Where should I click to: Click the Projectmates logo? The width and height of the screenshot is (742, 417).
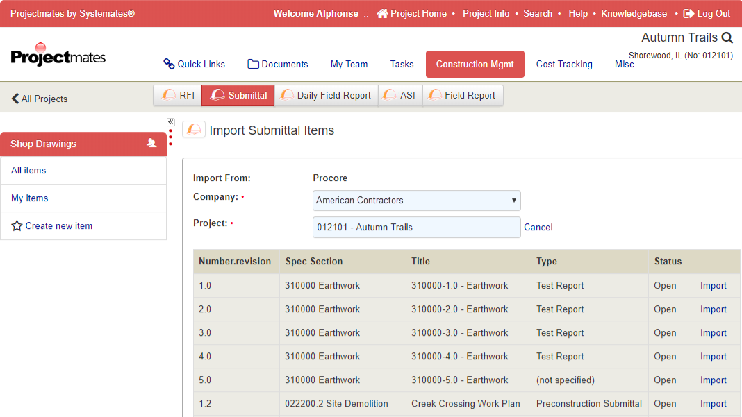[58, 56]
